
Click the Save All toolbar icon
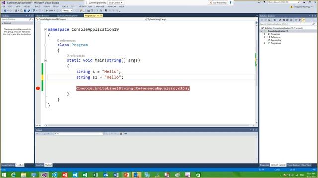[x=29, y=11]
